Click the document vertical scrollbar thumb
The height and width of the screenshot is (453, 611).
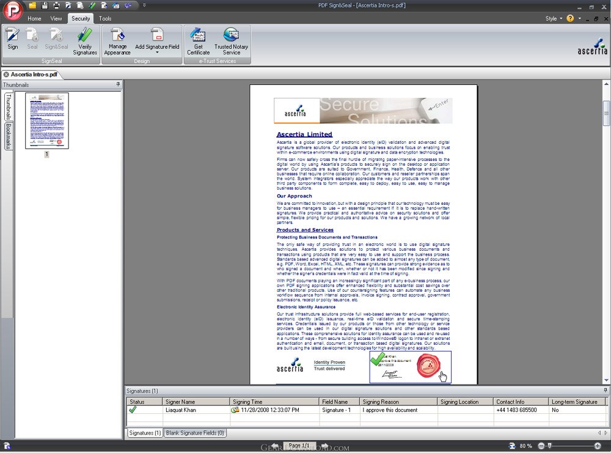point(606,113)
